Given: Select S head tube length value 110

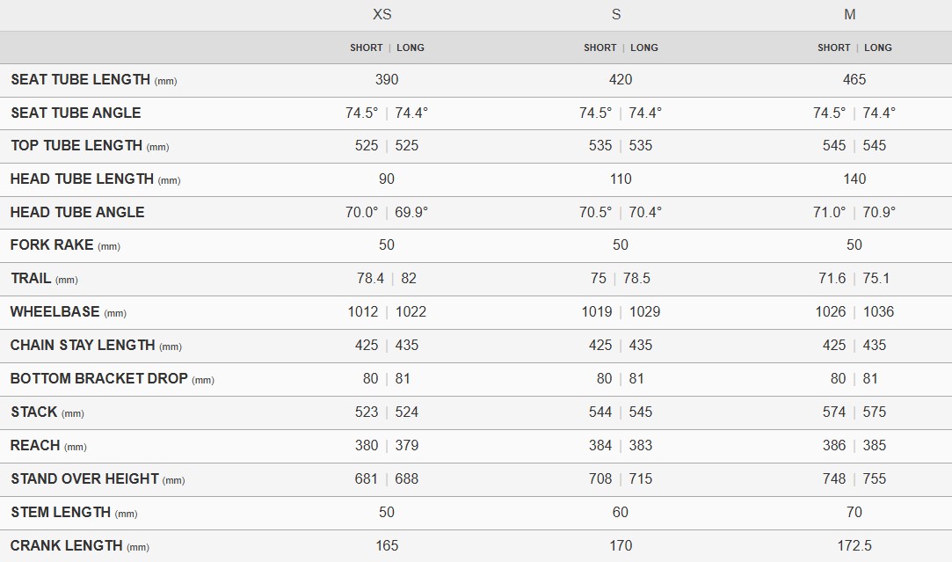Looking at the screenshot, I should point(621,179).
